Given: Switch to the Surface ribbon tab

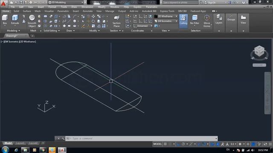Looking at the screenshot, I should coord(26,11).
